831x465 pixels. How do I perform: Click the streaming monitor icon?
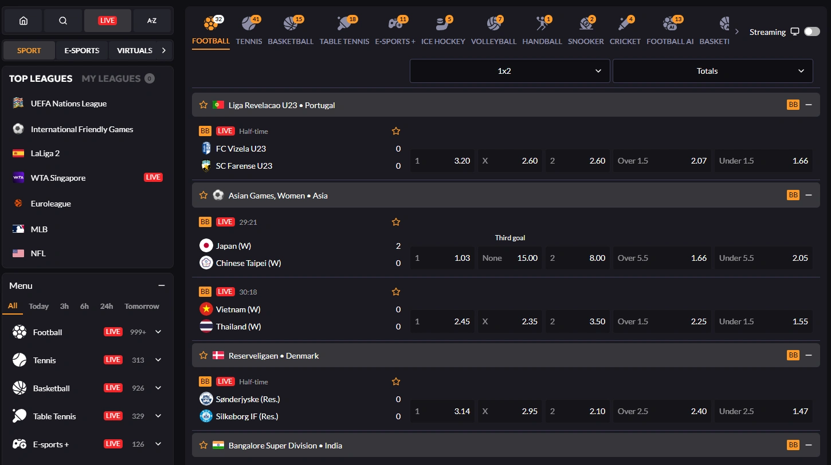(795, 32)
